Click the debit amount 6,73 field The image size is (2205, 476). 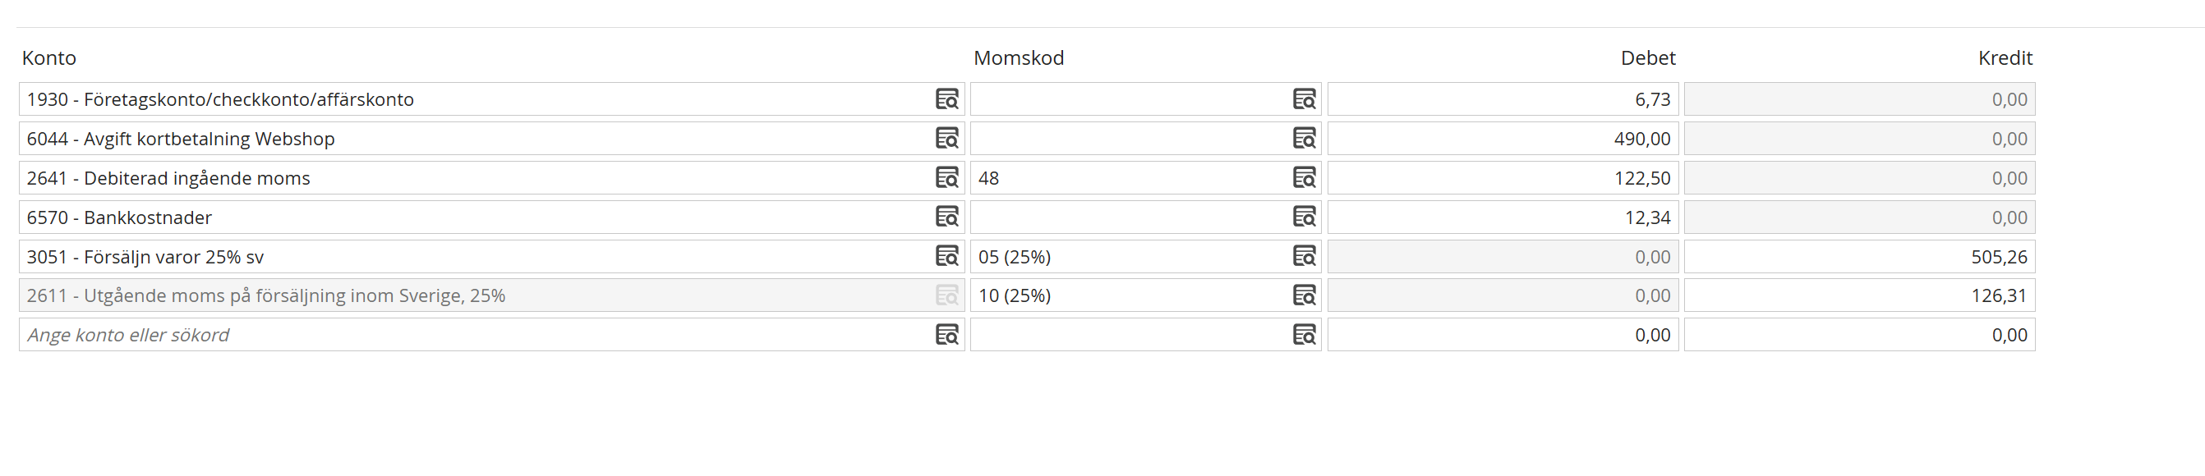tap(1503, 99)
